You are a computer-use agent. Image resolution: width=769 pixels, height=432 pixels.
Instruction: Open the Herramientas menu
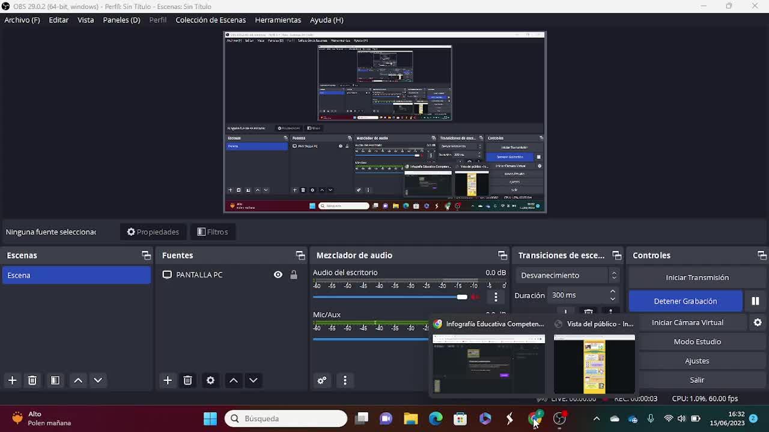[278, 20]
